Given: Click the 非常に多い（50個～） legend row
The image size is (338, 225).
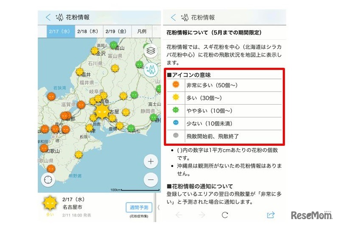Looking at the screenshot, I should 224,86.
